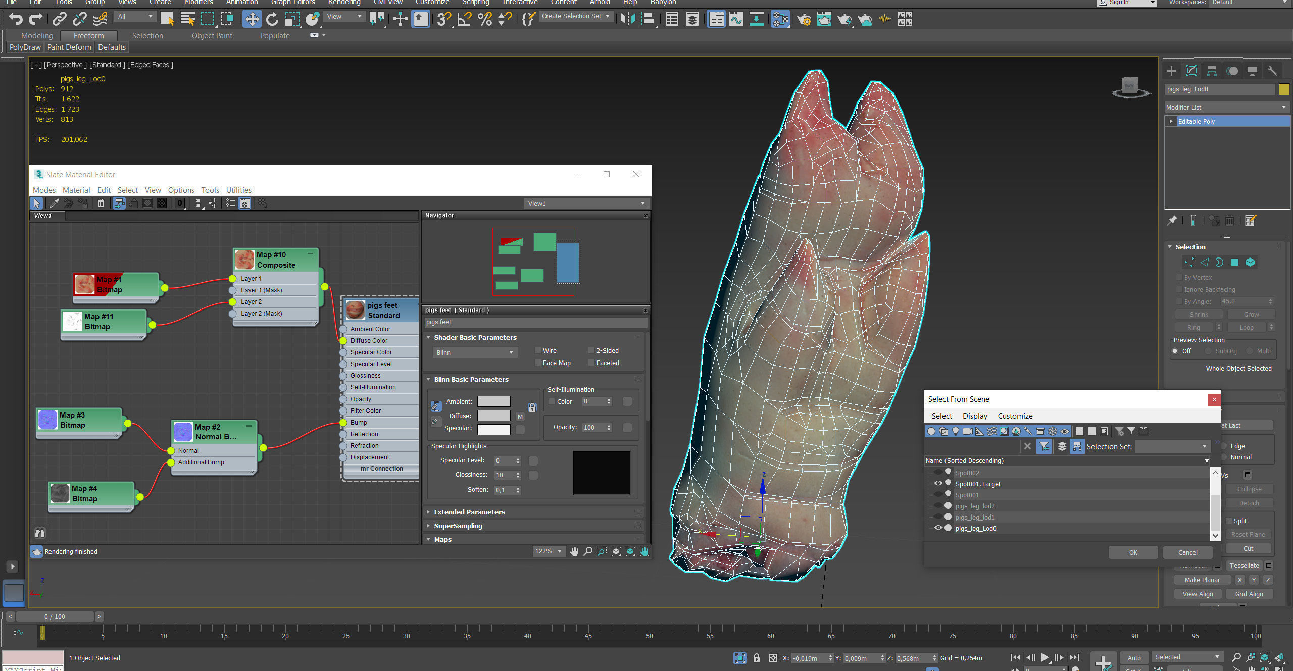
Task: Open the Create panel plus tab
Action: click(1171, 71)
